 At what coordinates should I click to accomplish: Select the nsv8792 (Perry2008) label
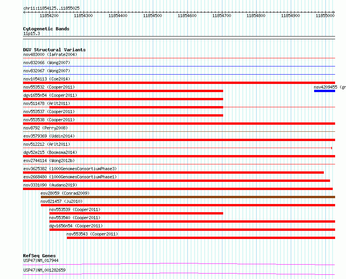tap(45, 128)
